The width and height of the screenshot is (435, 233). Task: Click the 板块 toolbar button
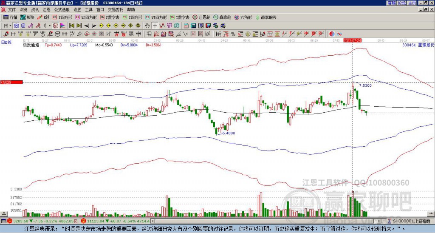point(28,17)
